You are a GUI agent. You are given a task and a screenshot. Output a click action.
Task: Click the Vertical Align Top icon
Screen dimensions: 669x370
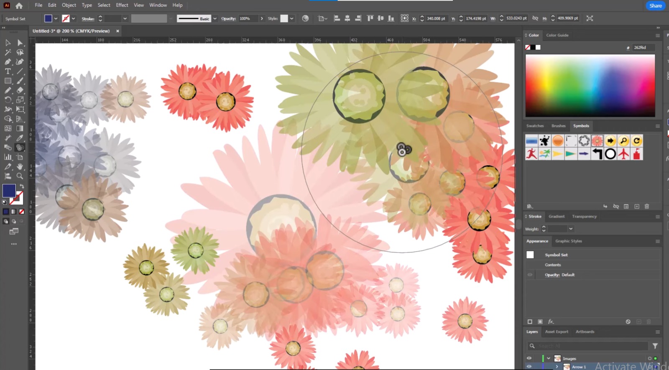370,18
